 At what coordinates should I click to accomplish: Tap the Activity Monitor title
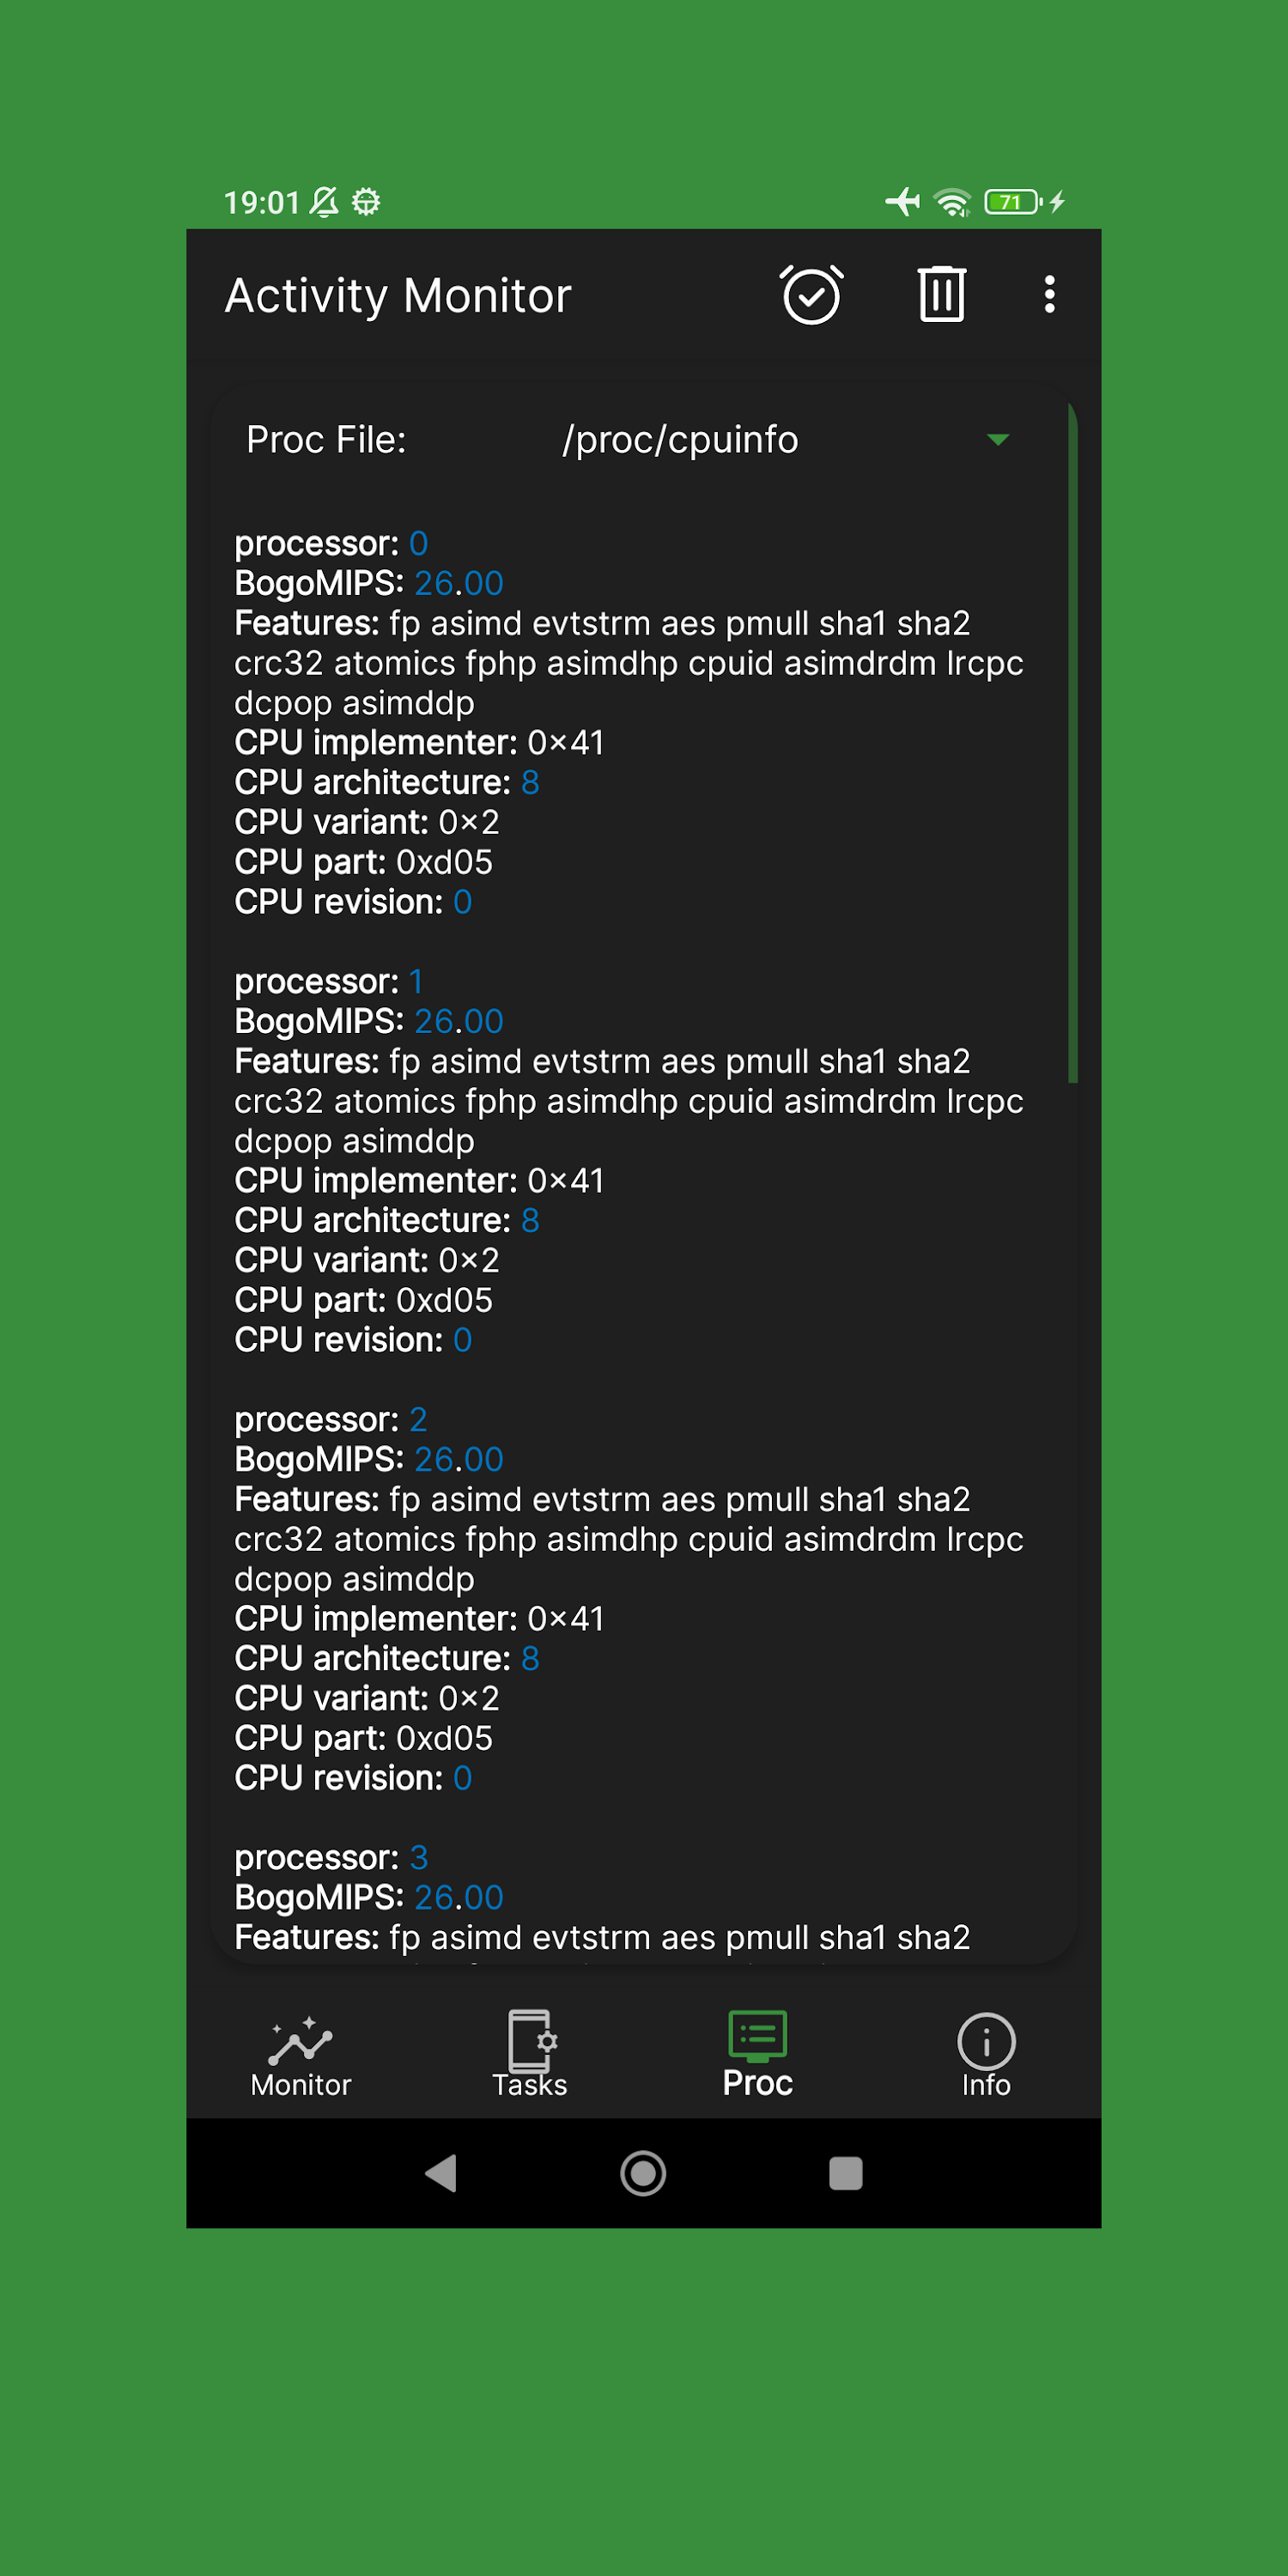tap(398, 296)
